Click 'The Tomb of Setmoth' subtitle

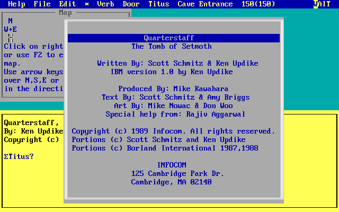(x=172, y=46)
